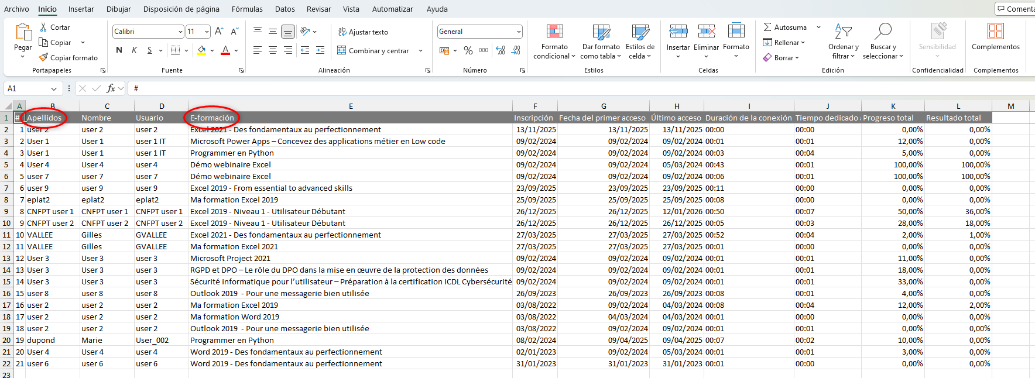This screenshot has width=1035, height=378.
Task: Toggle Ajustar texto wrapping
Action: [363, 32]
